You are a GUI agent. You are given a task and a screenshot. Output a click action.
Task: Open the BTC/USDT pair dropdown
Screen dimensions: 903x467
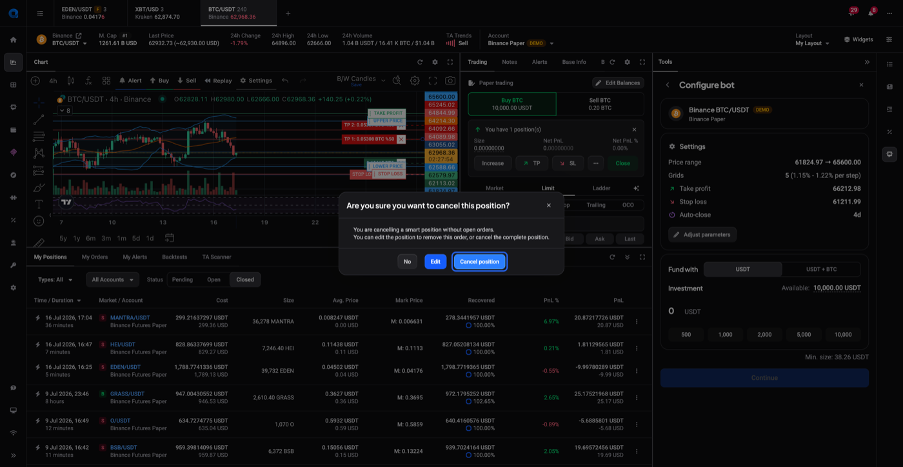70,43
